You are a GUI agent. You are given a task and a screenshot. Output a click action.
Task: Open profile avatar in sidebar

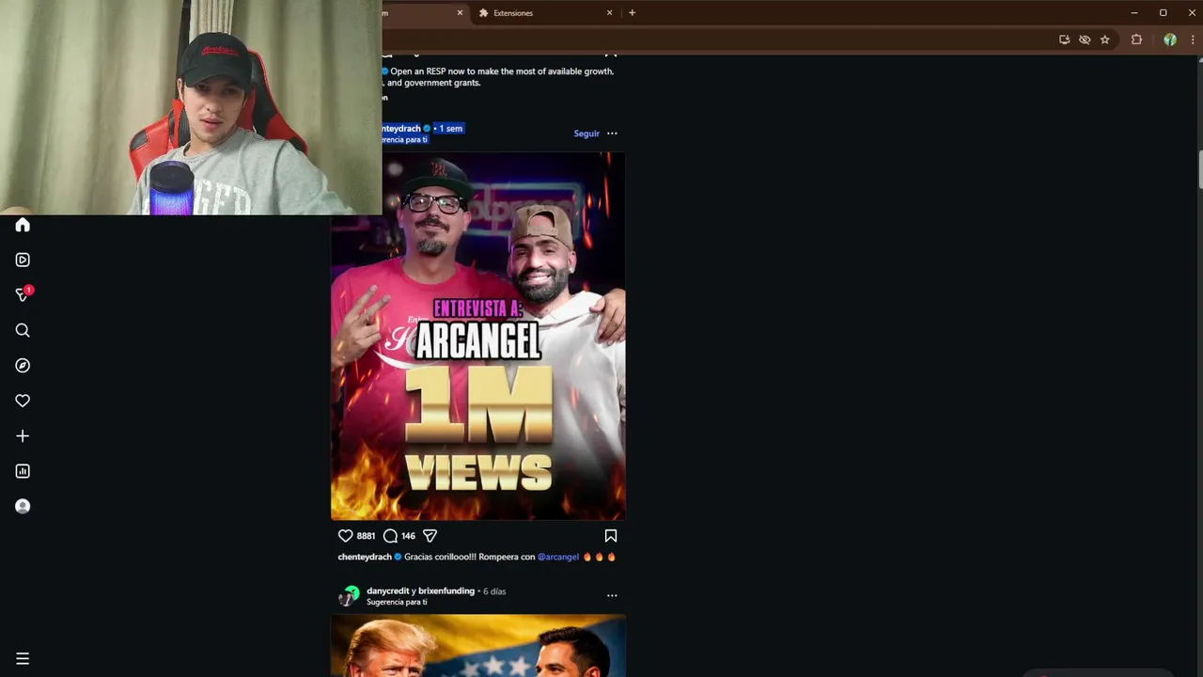pyautogui.click(x=23, y=506)
